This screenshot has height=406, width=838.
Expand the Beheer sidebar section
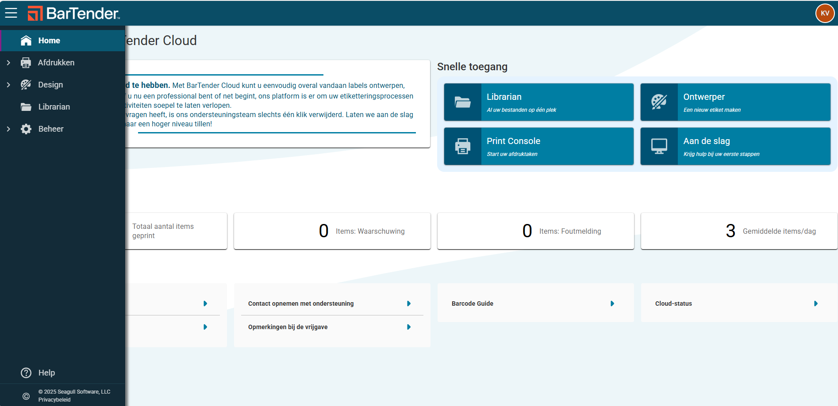8,129
